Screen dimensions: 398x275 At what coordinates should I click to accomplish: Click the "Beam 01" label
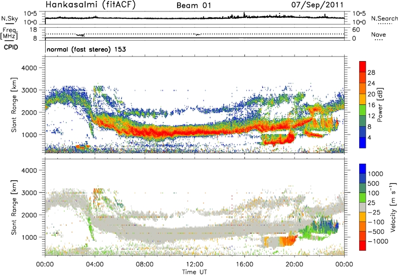coord(194,5)
